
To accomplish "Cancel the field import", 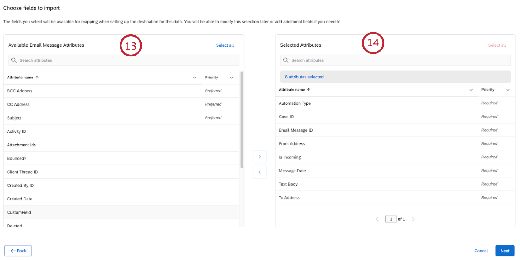I will click(x=481, y=251).
